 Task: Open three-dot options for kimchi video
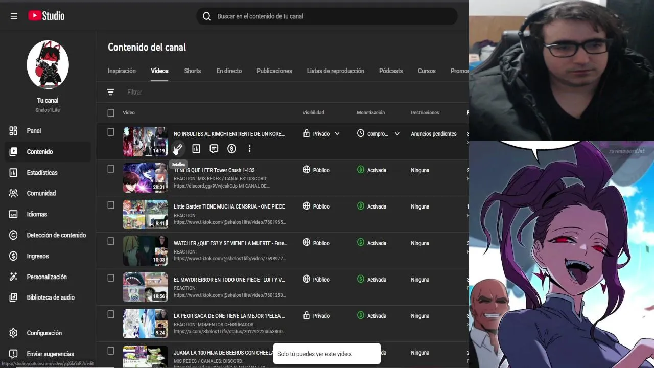pyautogui.click(x=249, y=149)
